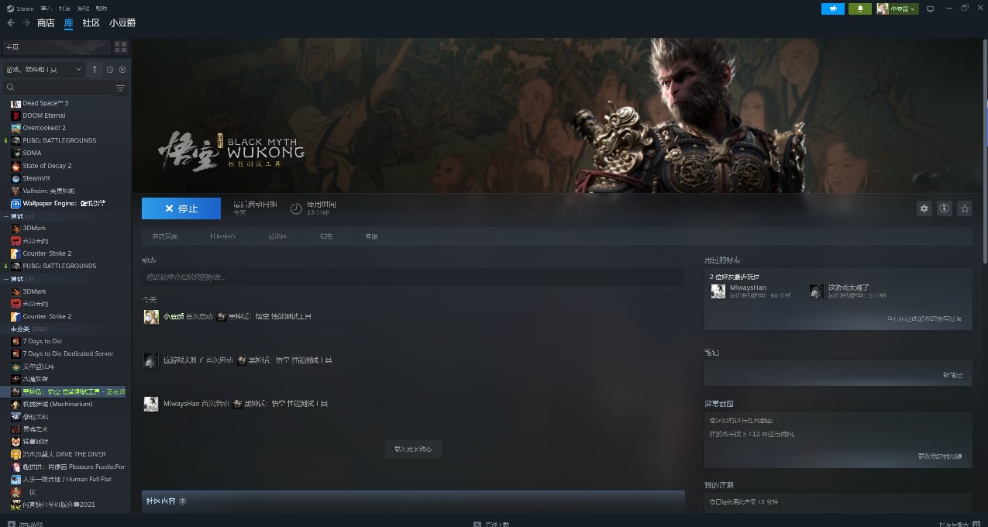Screen dimensions: 988x527
Task: Click the DAVE THE DIVER icon
Action: [15, 454]
